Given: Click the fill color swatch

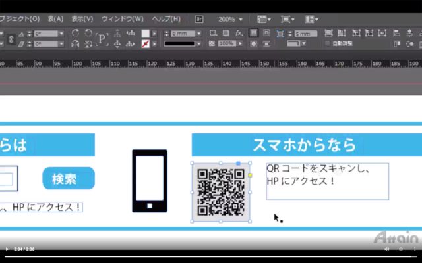Looking at the screenshot, I should pos(145,34).
